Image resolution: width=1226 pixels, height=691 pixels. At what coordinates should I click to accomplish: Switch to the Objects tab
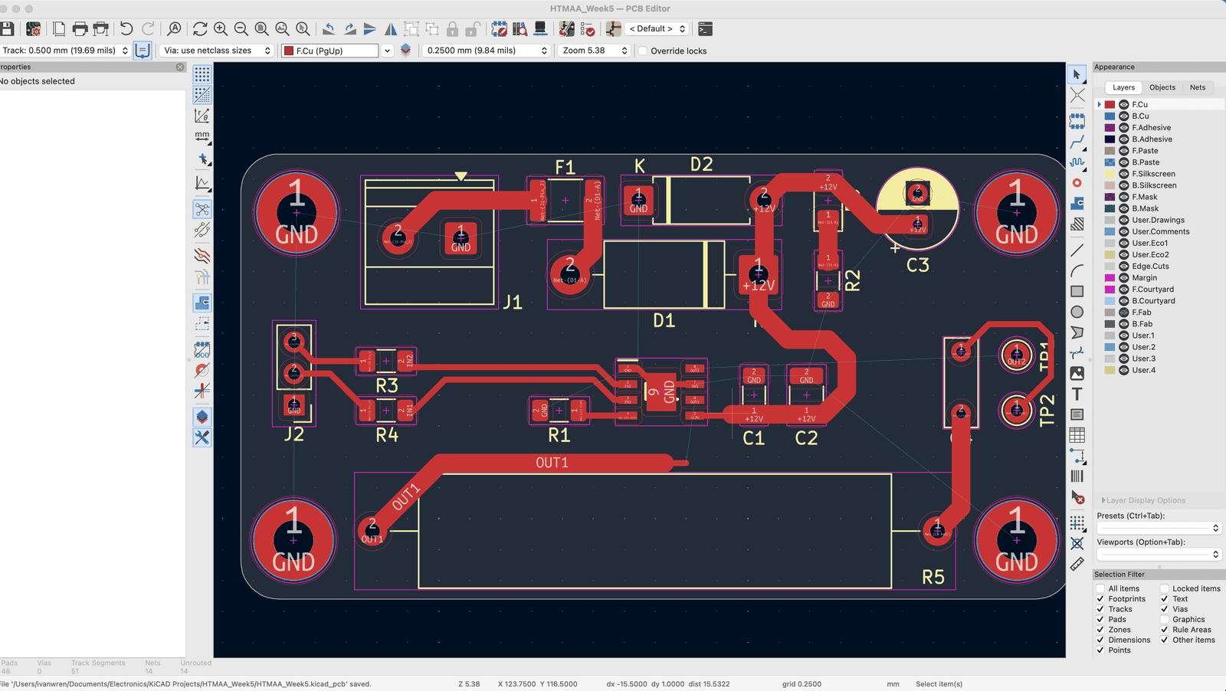[x=1162, y=87]
